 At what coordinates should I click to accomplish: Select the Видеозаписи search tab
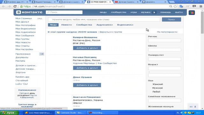[x=125, y=25]
